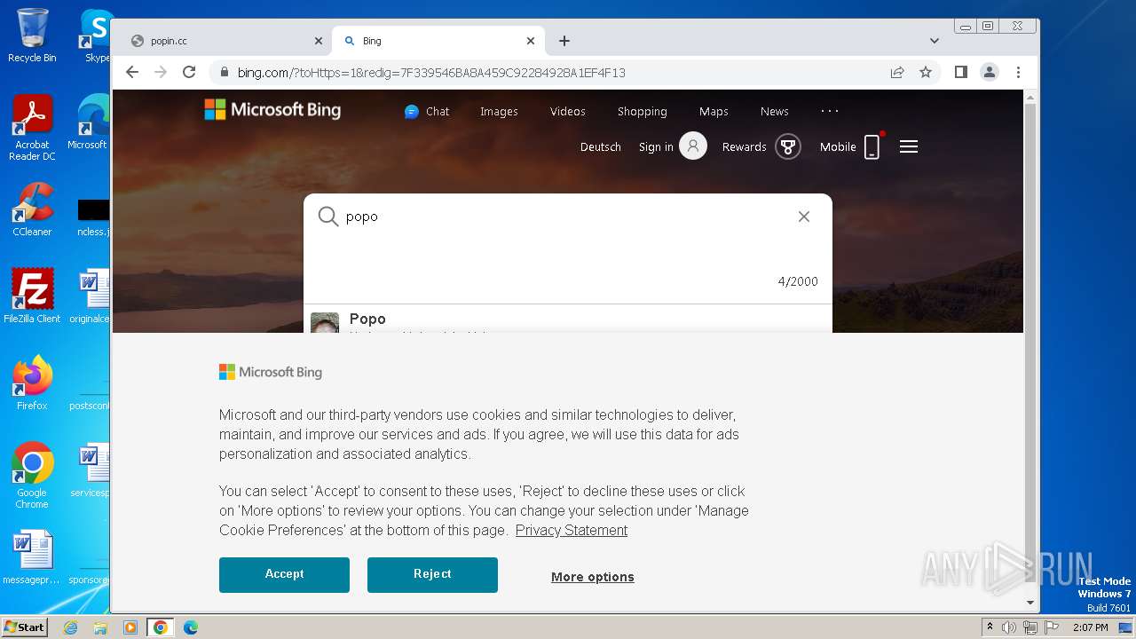Bookmark this page with the star icon

(926, 73)
